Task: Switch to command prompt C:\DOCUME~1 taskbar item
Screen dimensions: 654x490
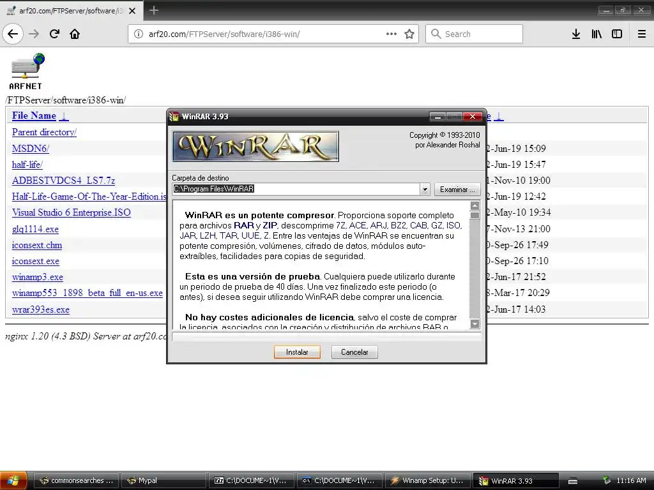Action: pyautogui.click(x=340, y=481)
